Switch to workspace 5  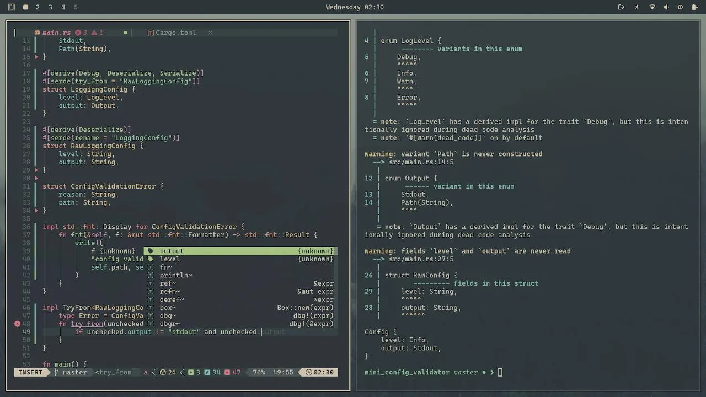[76, 7]
